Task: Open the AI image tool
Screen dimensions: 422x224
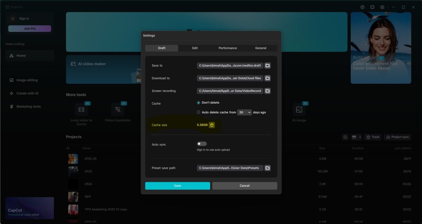Action: coord(299,110)
